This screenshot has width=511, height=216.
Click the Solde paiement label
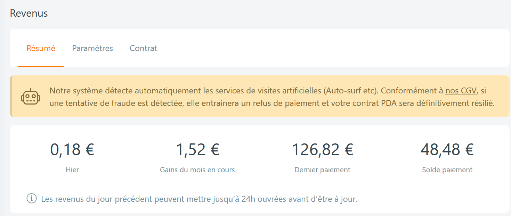[x=447, y=170]
